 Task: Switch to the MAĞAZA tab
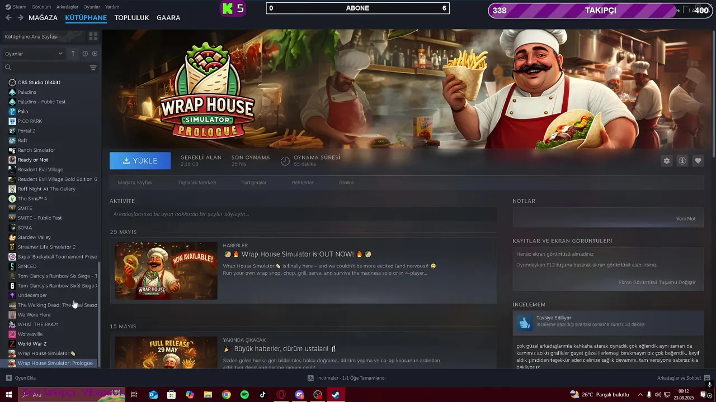pyautogui.click(x=43, y=18)
